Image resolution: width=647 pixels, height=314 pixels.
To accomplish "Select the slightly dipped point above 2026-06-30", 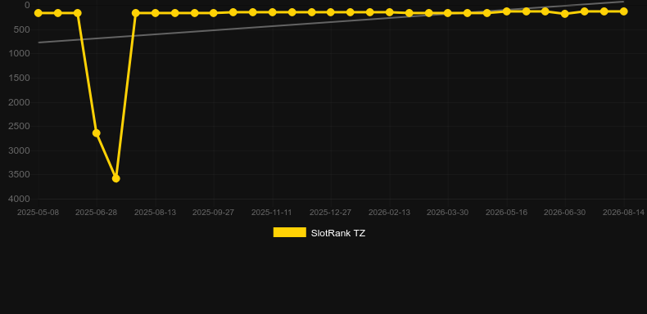I will pyautogui.click(x=565, y=14).
